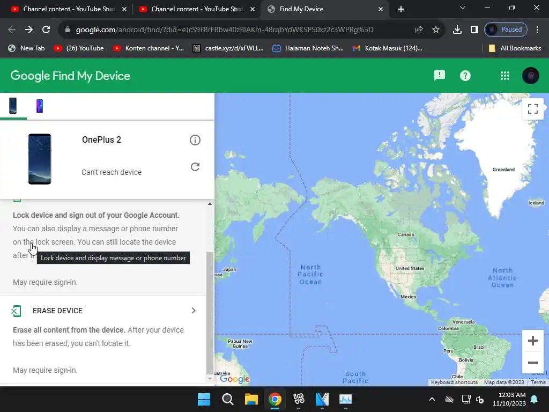
Task: Open Keyboard shortcuts link on map
Action: (454, 382)
